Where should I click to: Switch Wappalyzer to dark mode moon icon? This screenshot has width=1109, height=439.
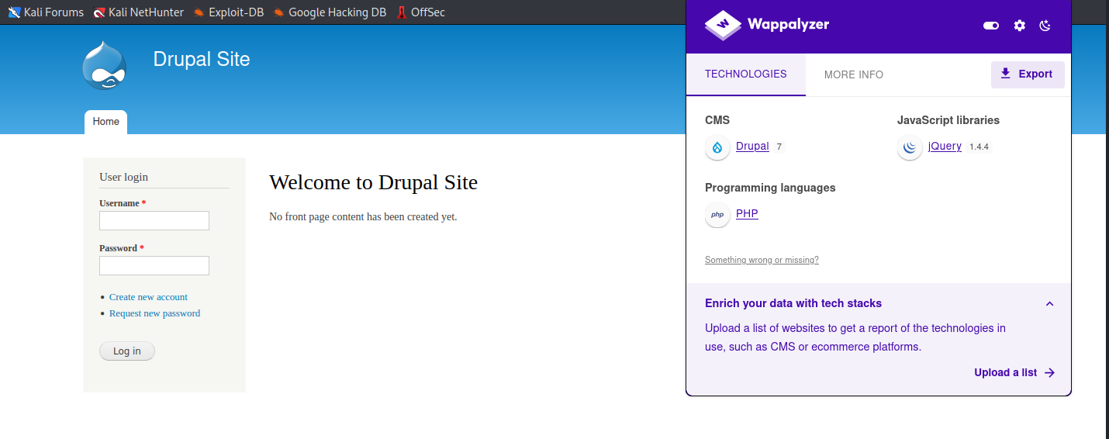pos(1045,26)
